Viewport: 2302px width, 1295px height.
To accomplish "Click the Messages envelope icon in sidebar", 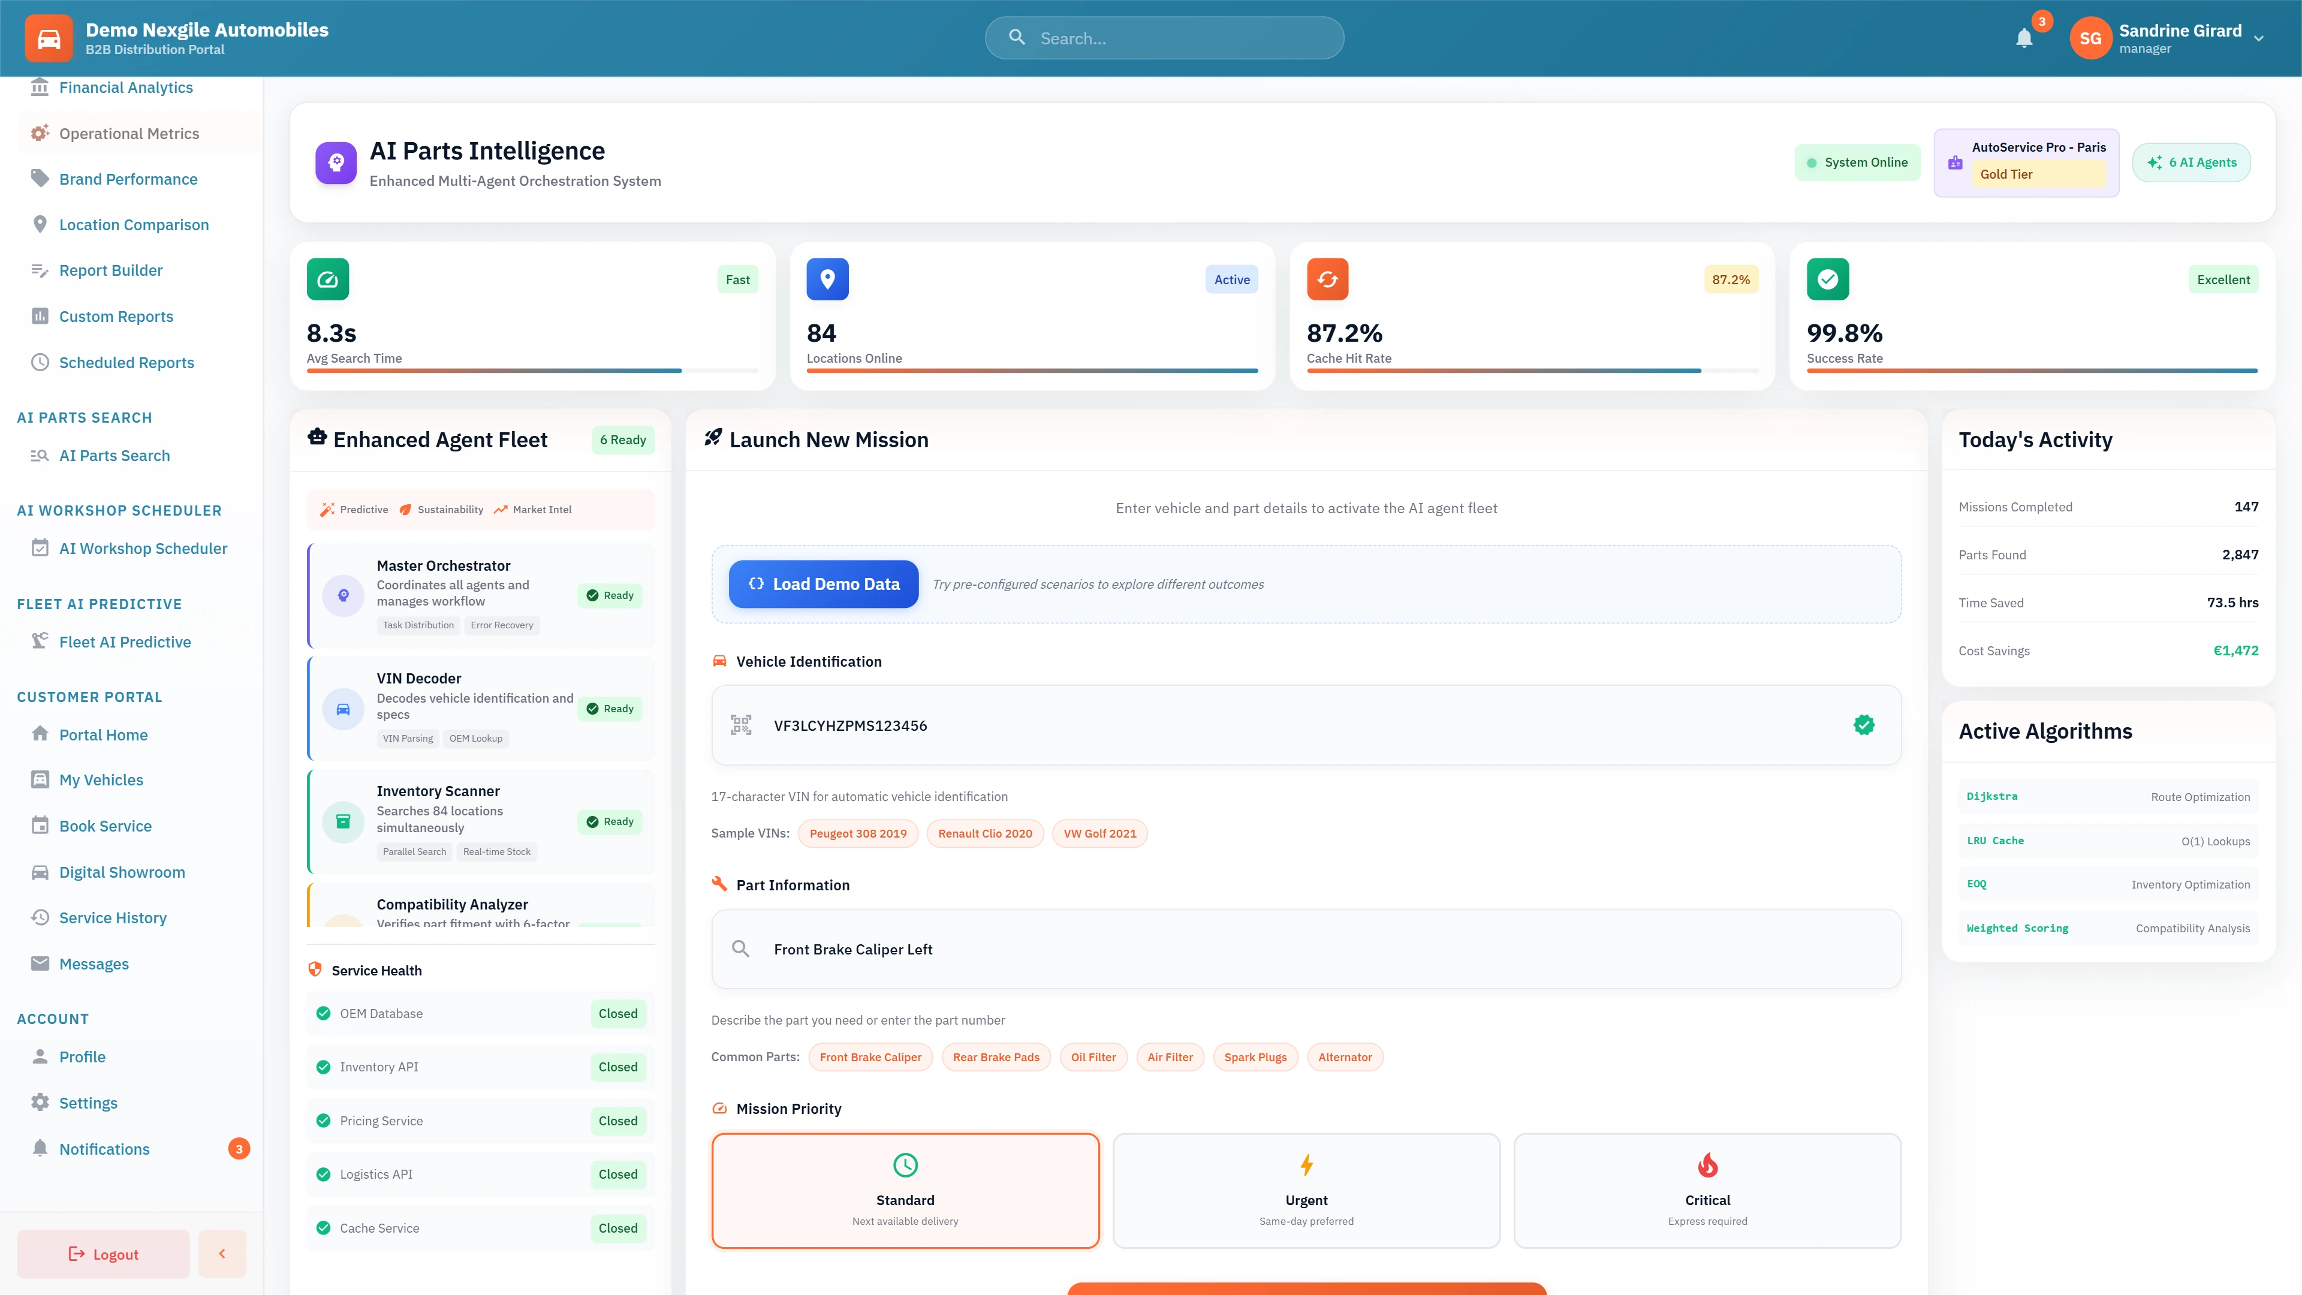I will point(40,963).
